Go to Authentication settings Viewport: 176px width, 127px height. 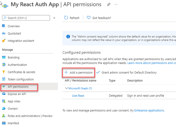tap(17, 65)
